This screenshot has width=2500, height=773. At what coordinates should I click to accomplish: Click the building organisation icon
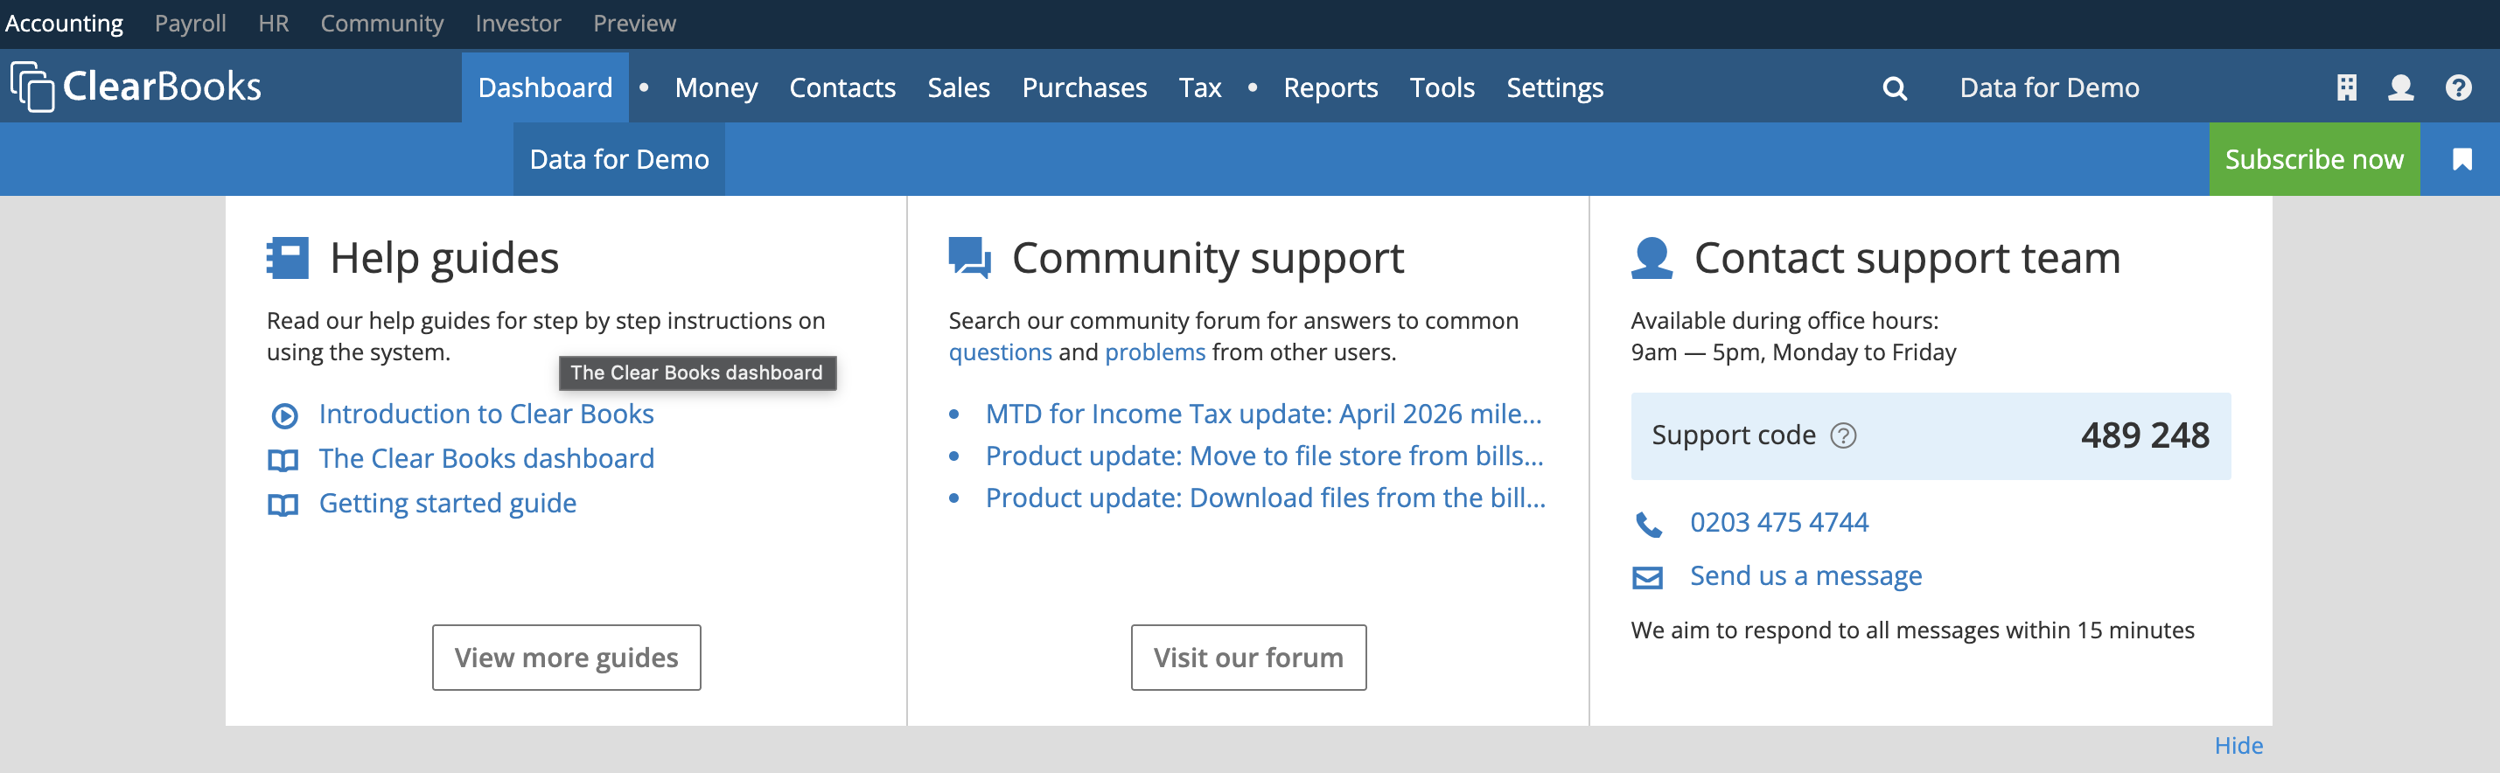(2346, 87)
